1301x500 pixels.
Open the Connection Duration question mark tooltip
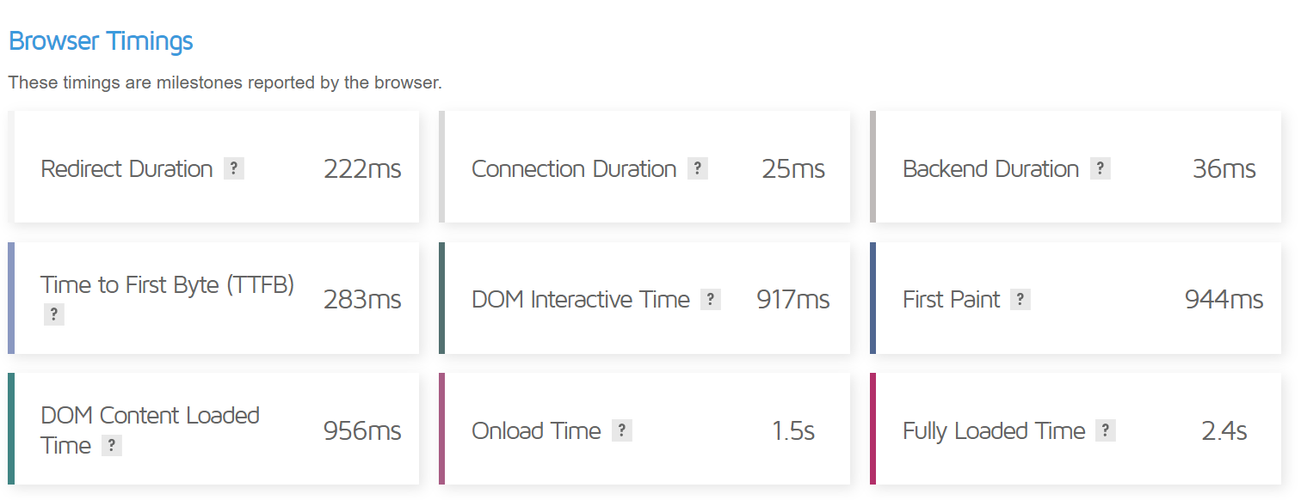[698, 169]
